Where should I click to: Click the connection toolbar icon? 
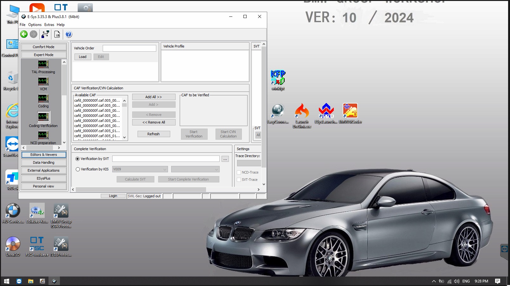[x=45, y=34]
